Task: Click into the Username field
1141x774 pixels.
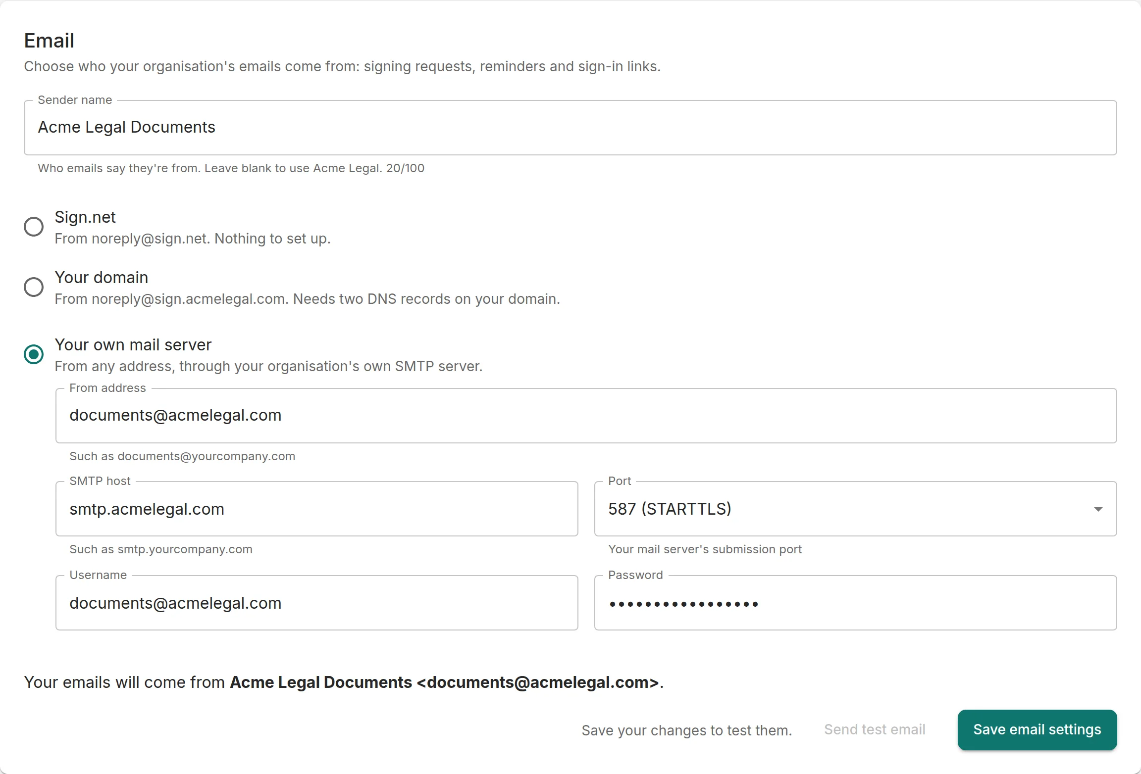Action: pos(316,603)
